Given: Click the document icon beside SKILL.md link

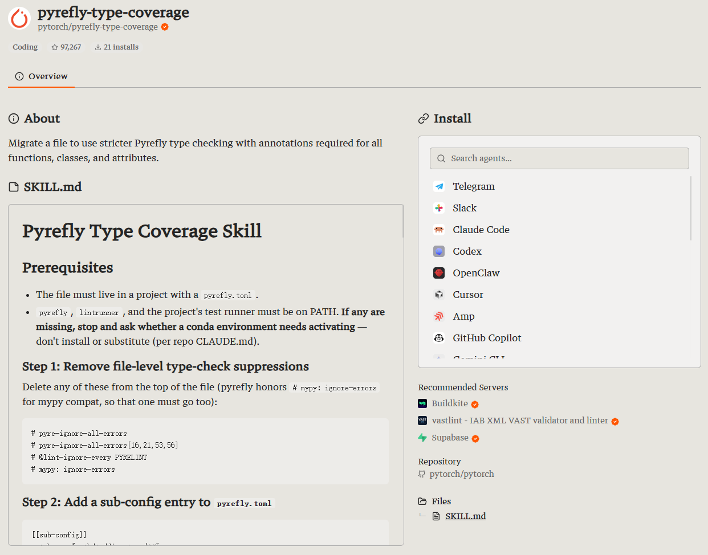Looking at the screenshot, I should click(436, 516).
